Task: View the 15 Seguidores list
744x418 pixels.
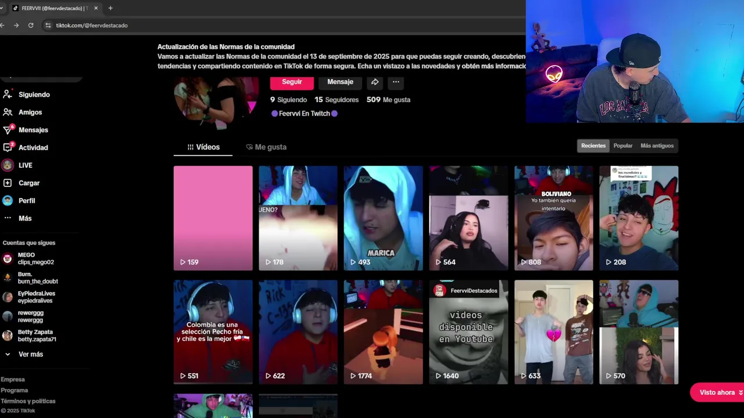Action: pyautogui.click(x=337, y=100)
